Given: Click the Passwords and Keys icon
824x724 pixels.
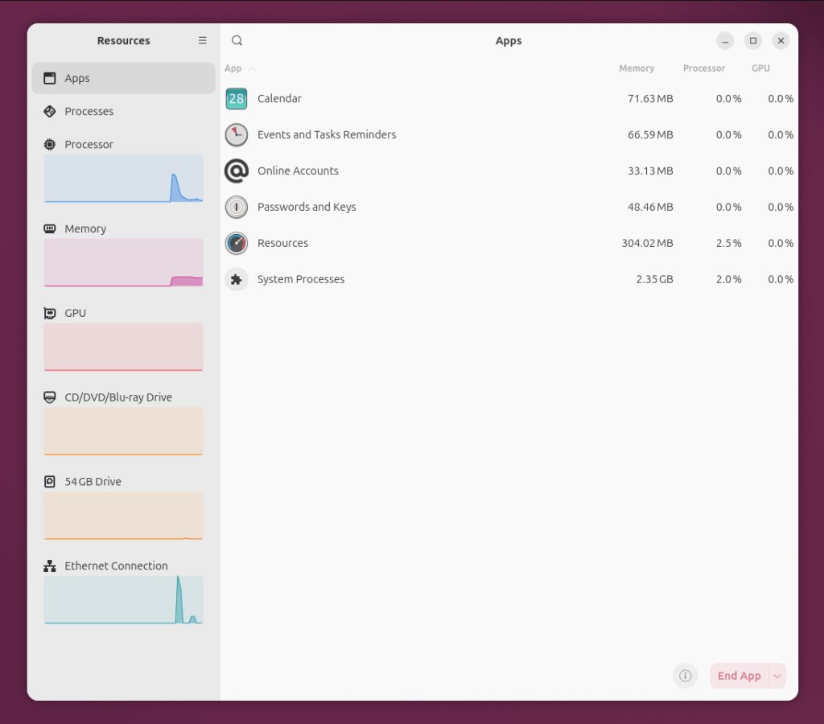Looking at the screenshot, I should (237, 208).
